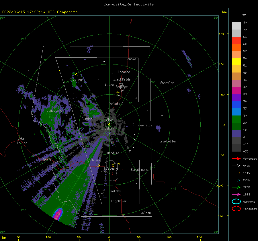
Task: Click the white 04DK arrow legend icon
Action: tap(236, 166)
